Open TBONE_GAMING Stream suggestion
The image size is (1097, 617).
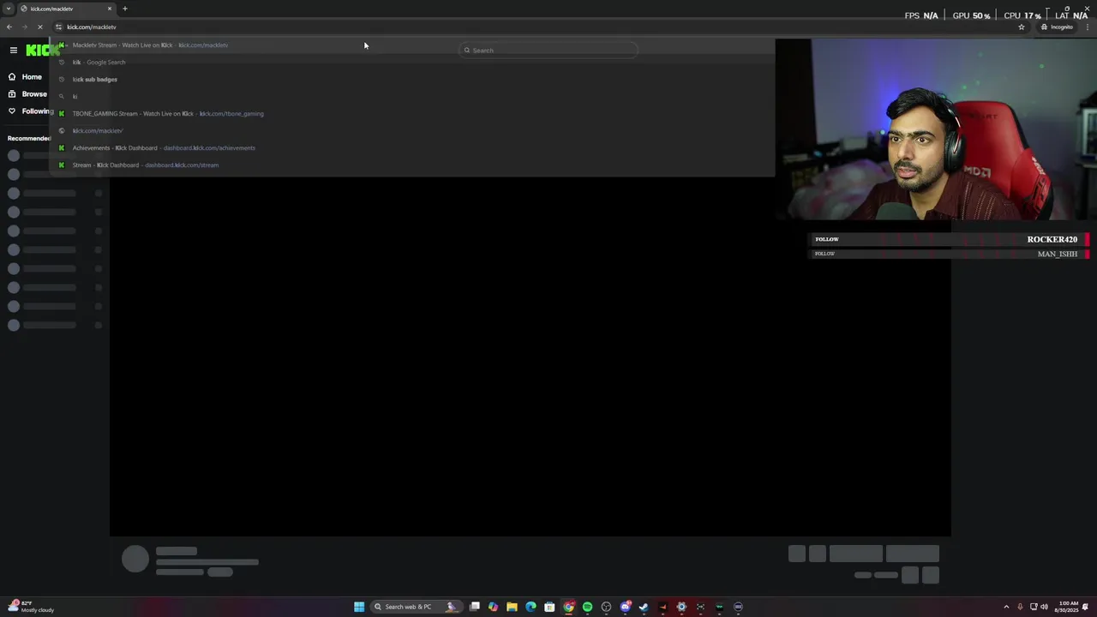tap(411, 113)
